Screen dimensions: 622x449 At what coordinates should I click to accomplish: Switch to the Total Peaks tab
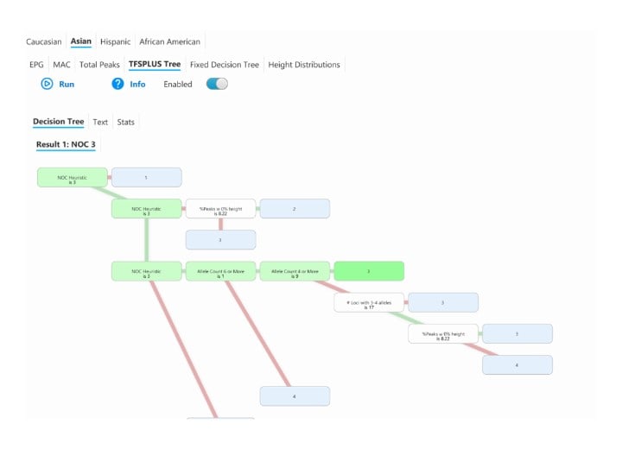tap(99, 65)
